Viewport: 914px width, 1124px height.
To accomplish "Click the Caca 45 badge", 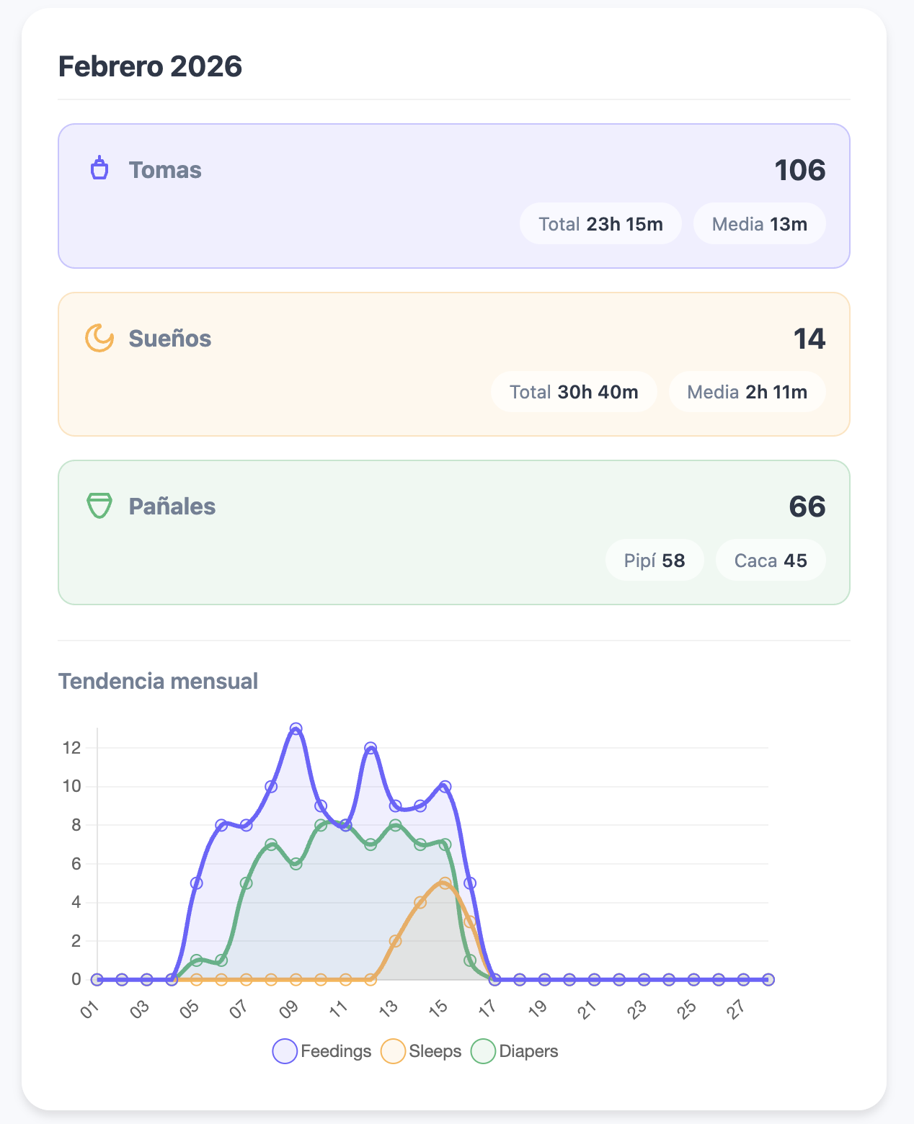I will tap(770, 560).
